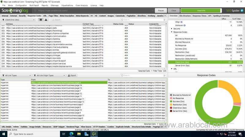Open the All Link Origin Types dropdown
This screenshot has width=245, height=137.
tap(49, 76)
